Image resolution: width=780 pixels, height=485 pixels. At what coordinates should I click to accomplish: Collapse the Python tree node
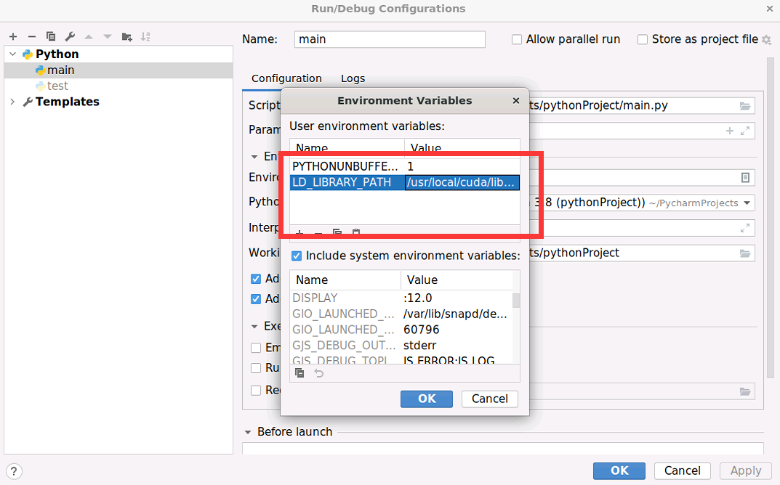[13, 54]
